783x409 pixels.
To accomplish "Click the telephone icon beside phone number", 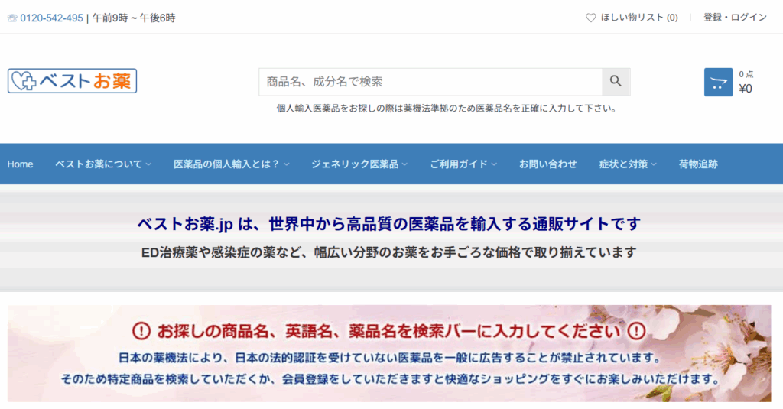I will tap(12, 18).
